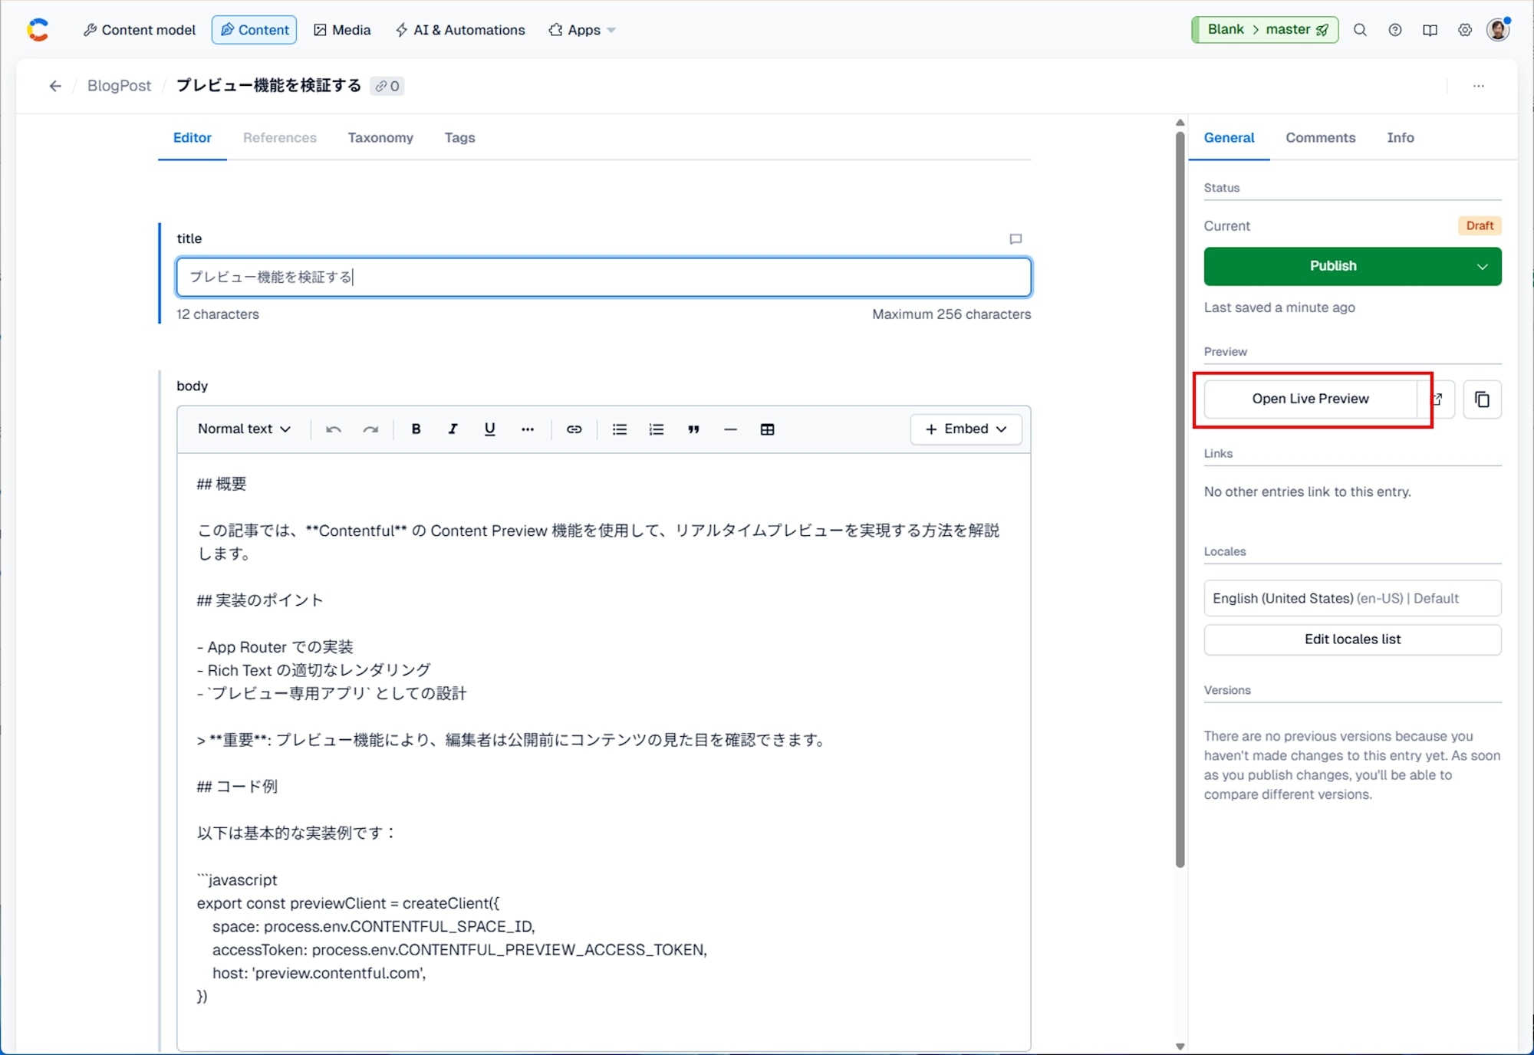Insert a bulleted list
The image size is (1534, 1055).
tap(620, 429)
